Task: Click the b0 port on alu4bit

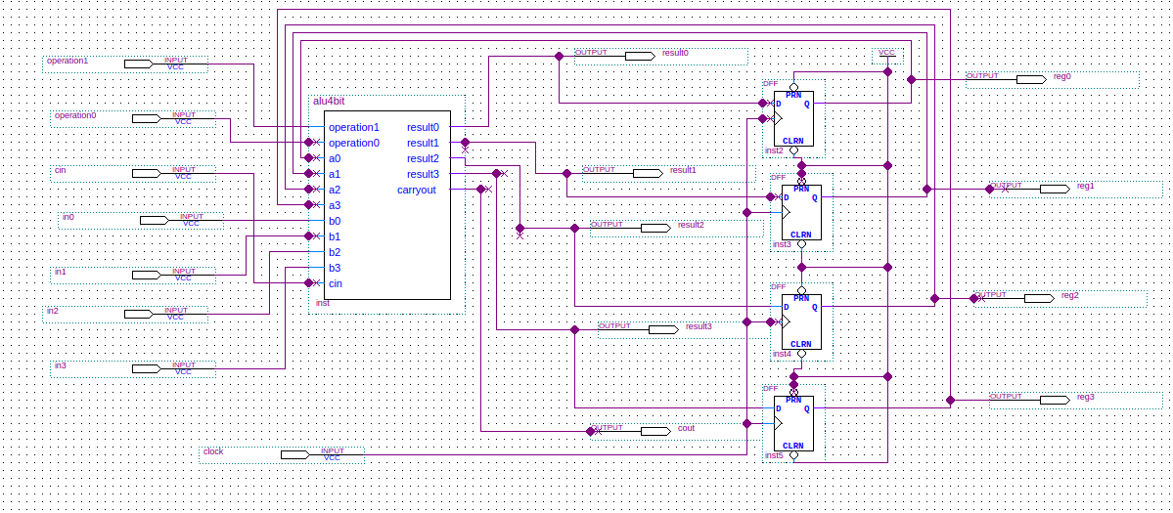Action: (335, 221)
